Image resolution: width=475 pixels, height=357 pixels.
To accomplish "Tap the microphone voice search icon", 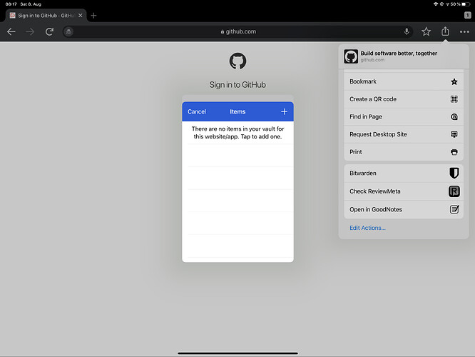I will pyautogui.click(x=407, y=31).
